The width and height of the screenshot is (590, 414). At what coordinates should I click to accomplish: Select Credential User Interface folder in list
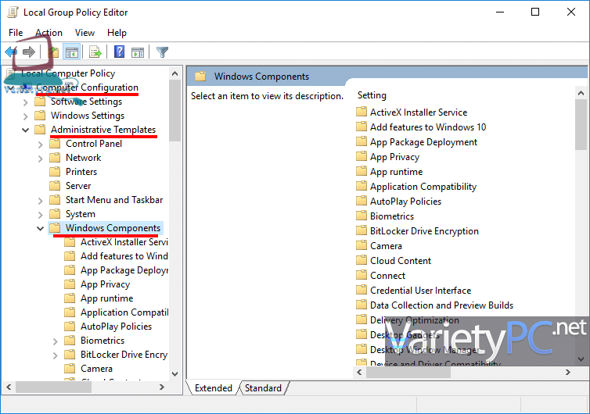420,291
